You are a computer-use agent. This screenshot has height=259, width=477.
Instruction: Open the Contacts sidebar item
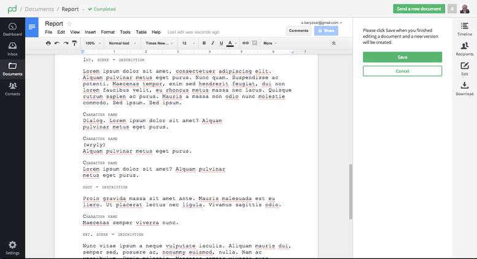(x=12, y=89)
